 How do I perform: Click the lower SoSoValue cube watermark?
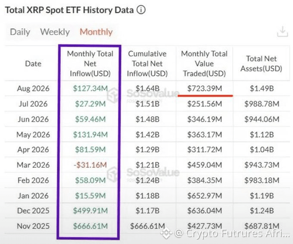pyautogui.click(x=113, y=174)
